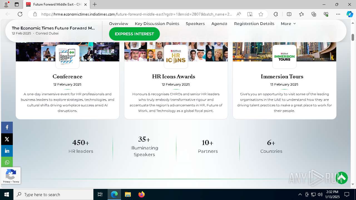Go back to the previous page

(8, 14)
